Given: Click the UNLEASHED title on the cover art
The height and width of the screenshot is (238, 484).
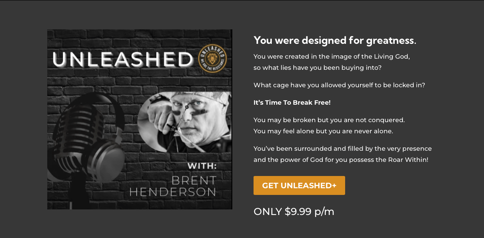Looking at the screenshot, I should pyautogui.click(x=123, y=59).
